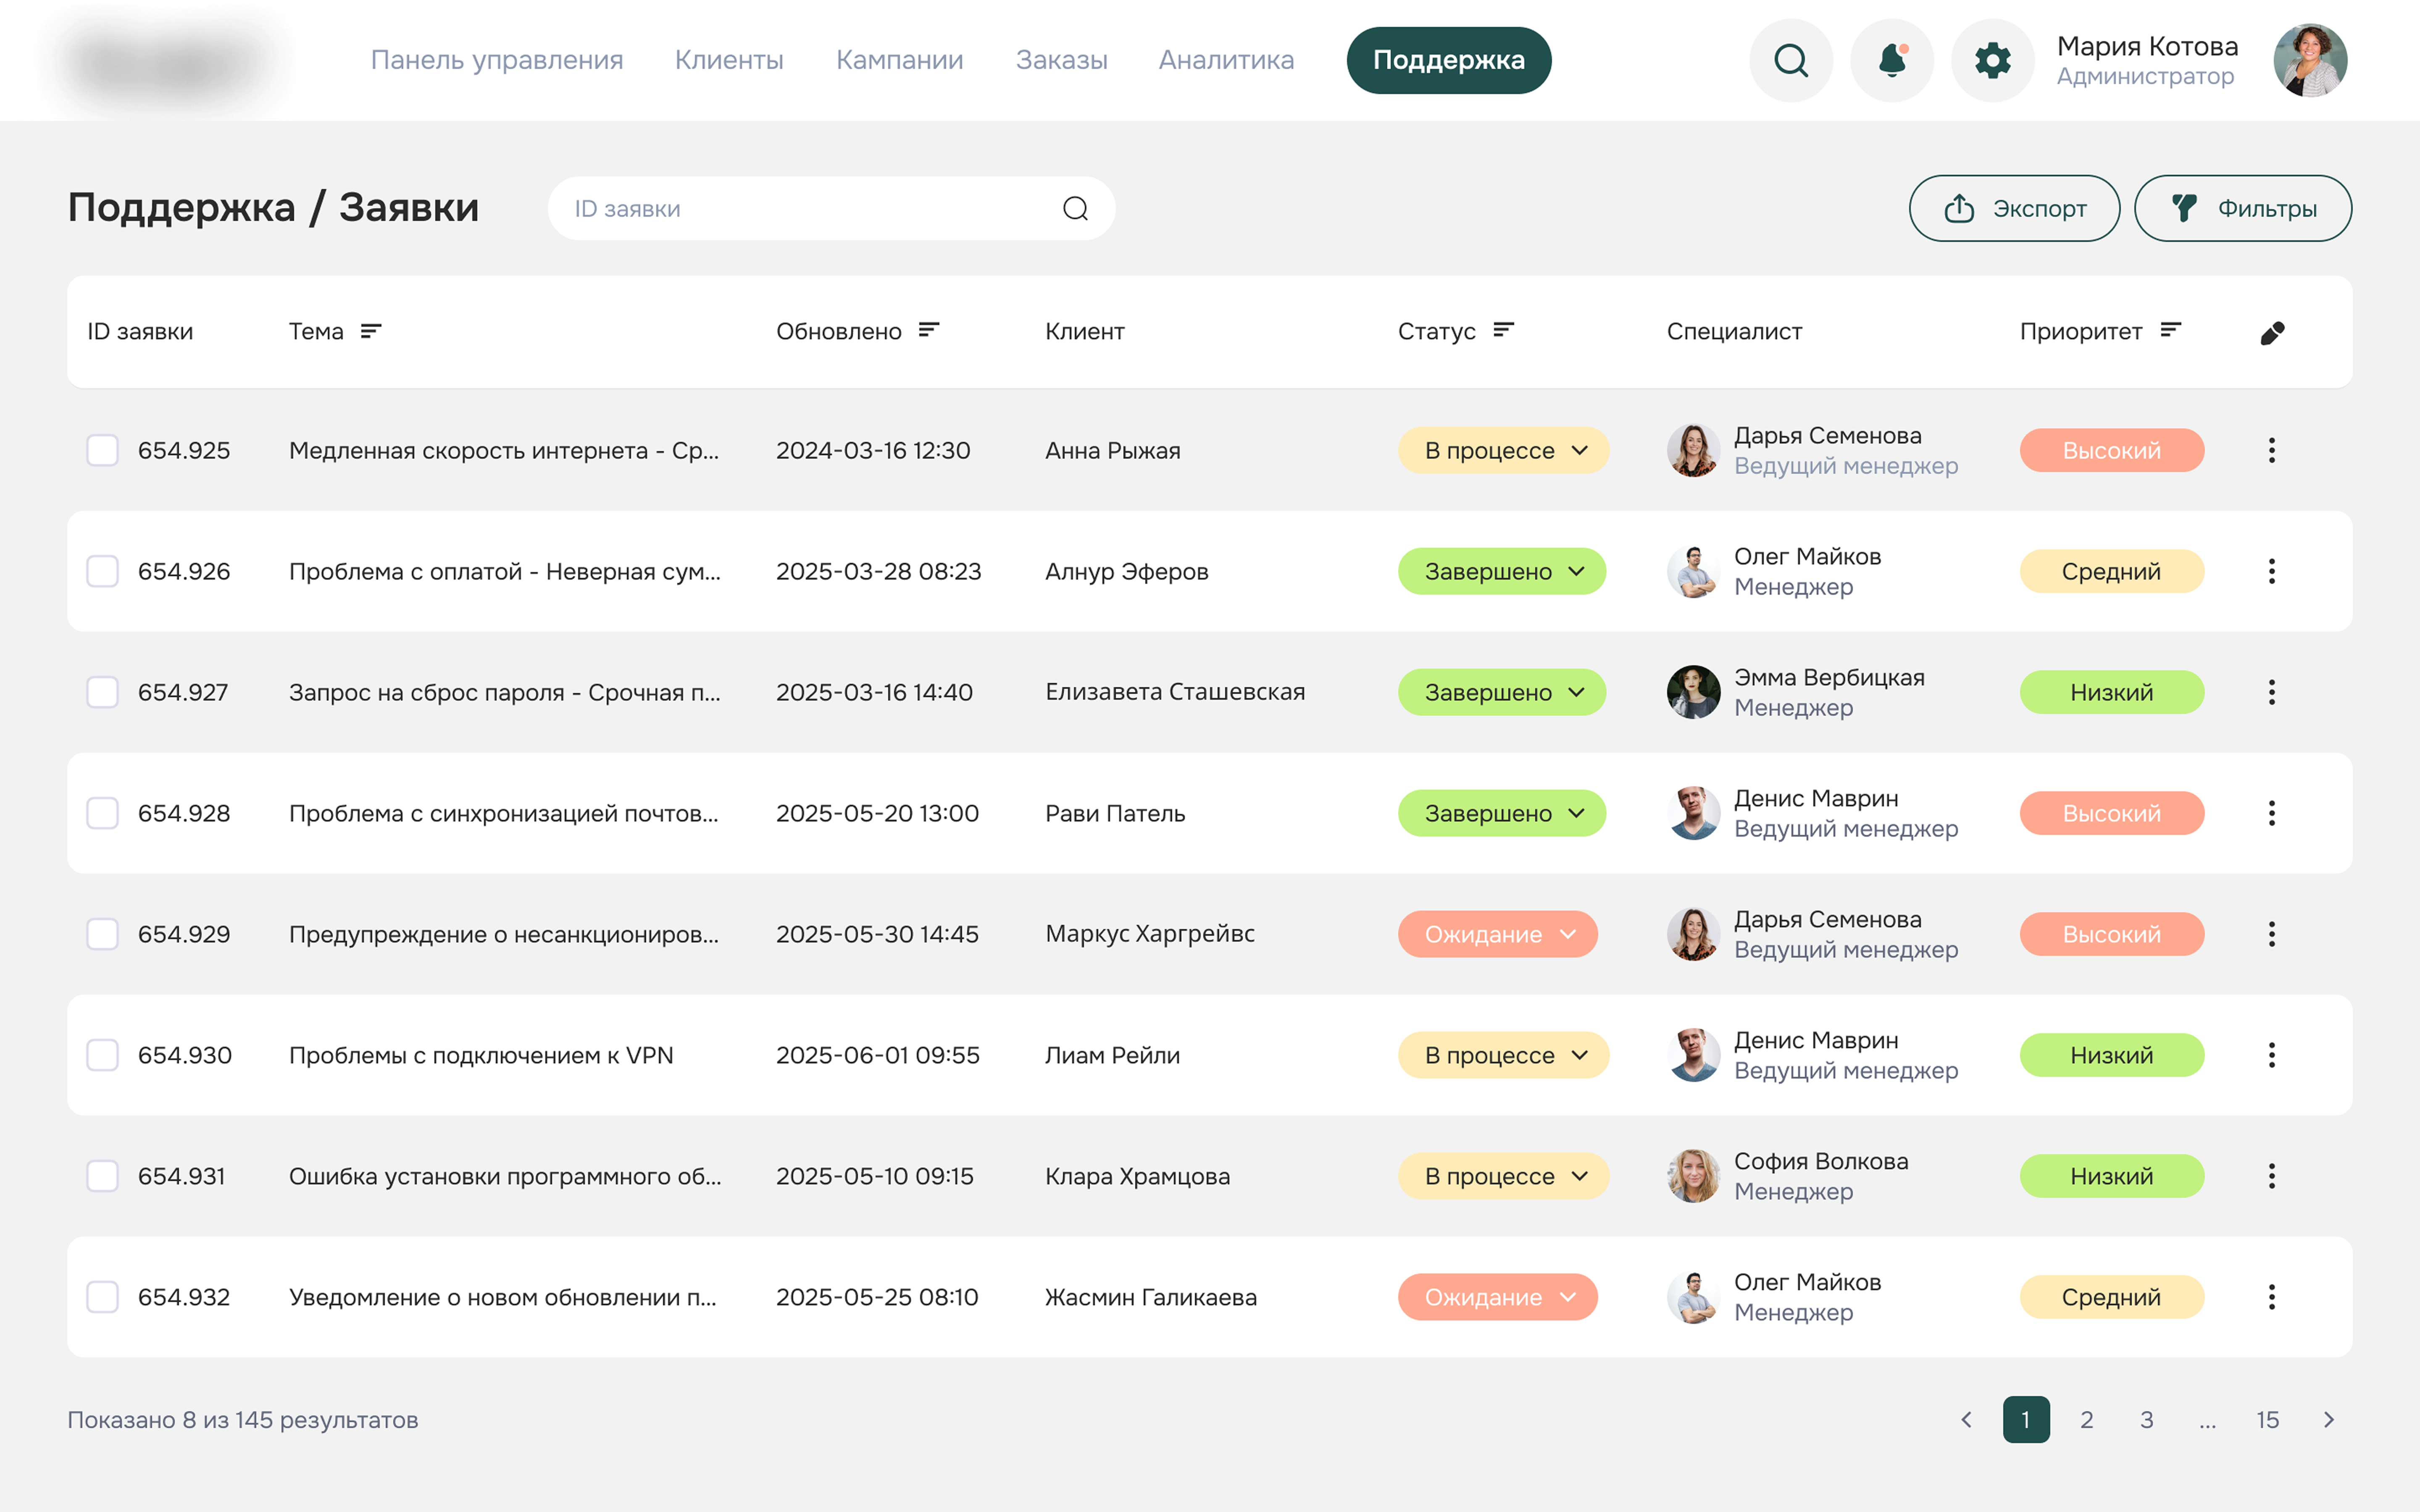
Task: Click the pencil edit columns icon
Action: (2272, 333)
